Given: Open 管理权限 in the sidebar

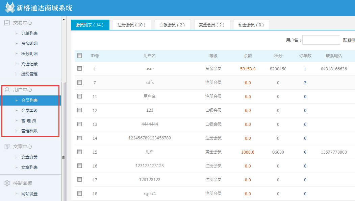Looking at the screenshot, I should click(29, 131).
